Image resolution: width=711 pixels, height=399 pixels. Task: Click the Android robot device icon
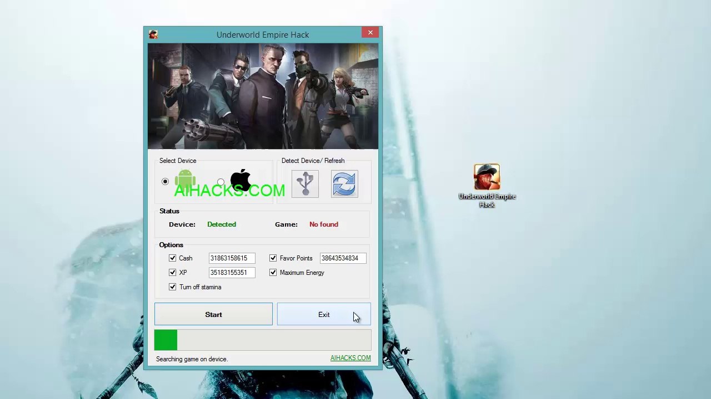pyautogui.click(x=185, y=181)
